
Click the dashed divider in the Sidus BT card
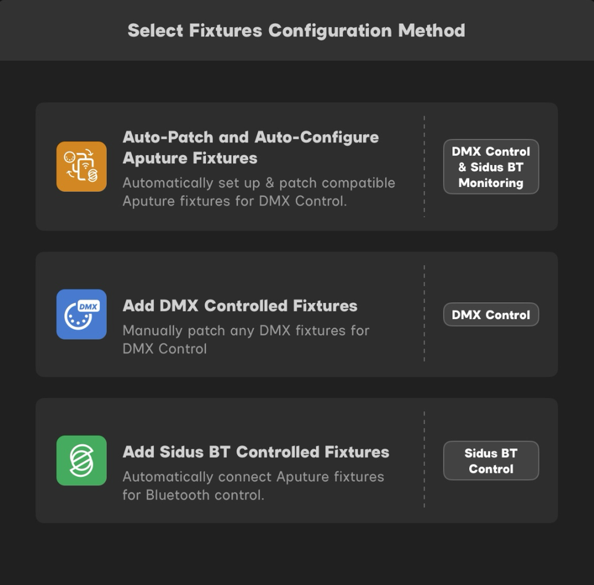424,460
